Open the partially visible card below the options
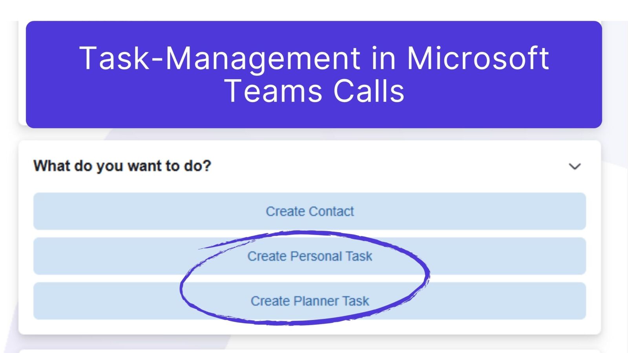The image size is (628, 353). pyautogui.click(x=314, y=350)
